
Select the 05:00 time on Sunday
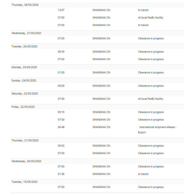[x=61, y=86]
